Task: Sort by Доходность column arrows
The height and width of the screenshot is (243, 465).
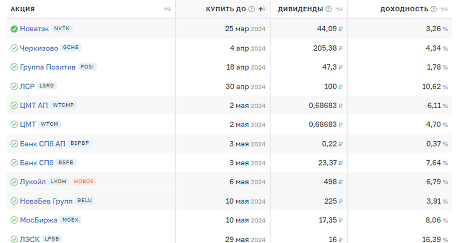Action: tap(444, 9)
